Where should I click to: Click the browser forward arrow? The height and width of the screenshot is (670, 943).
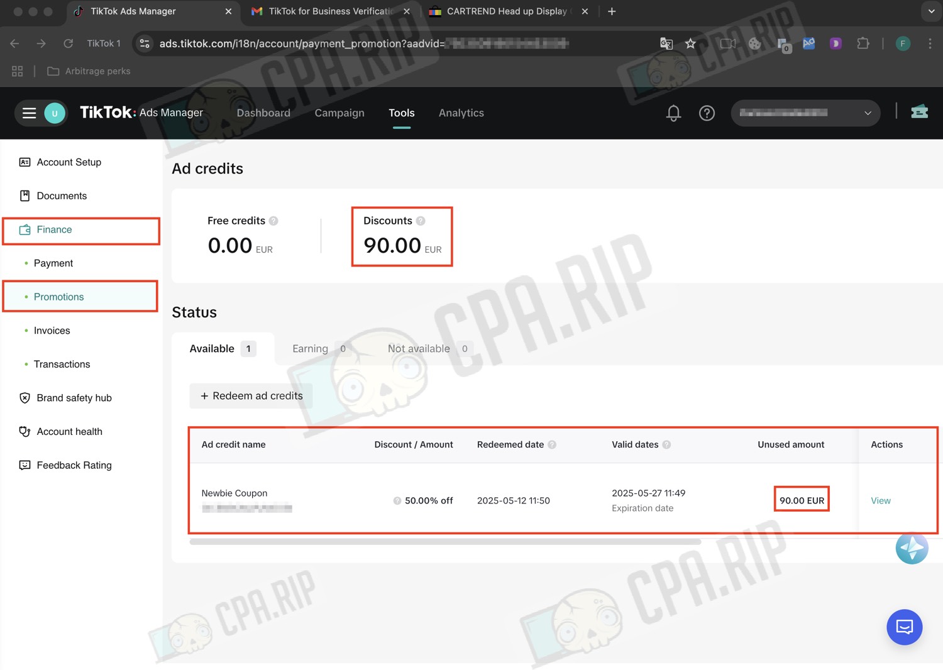41,43
